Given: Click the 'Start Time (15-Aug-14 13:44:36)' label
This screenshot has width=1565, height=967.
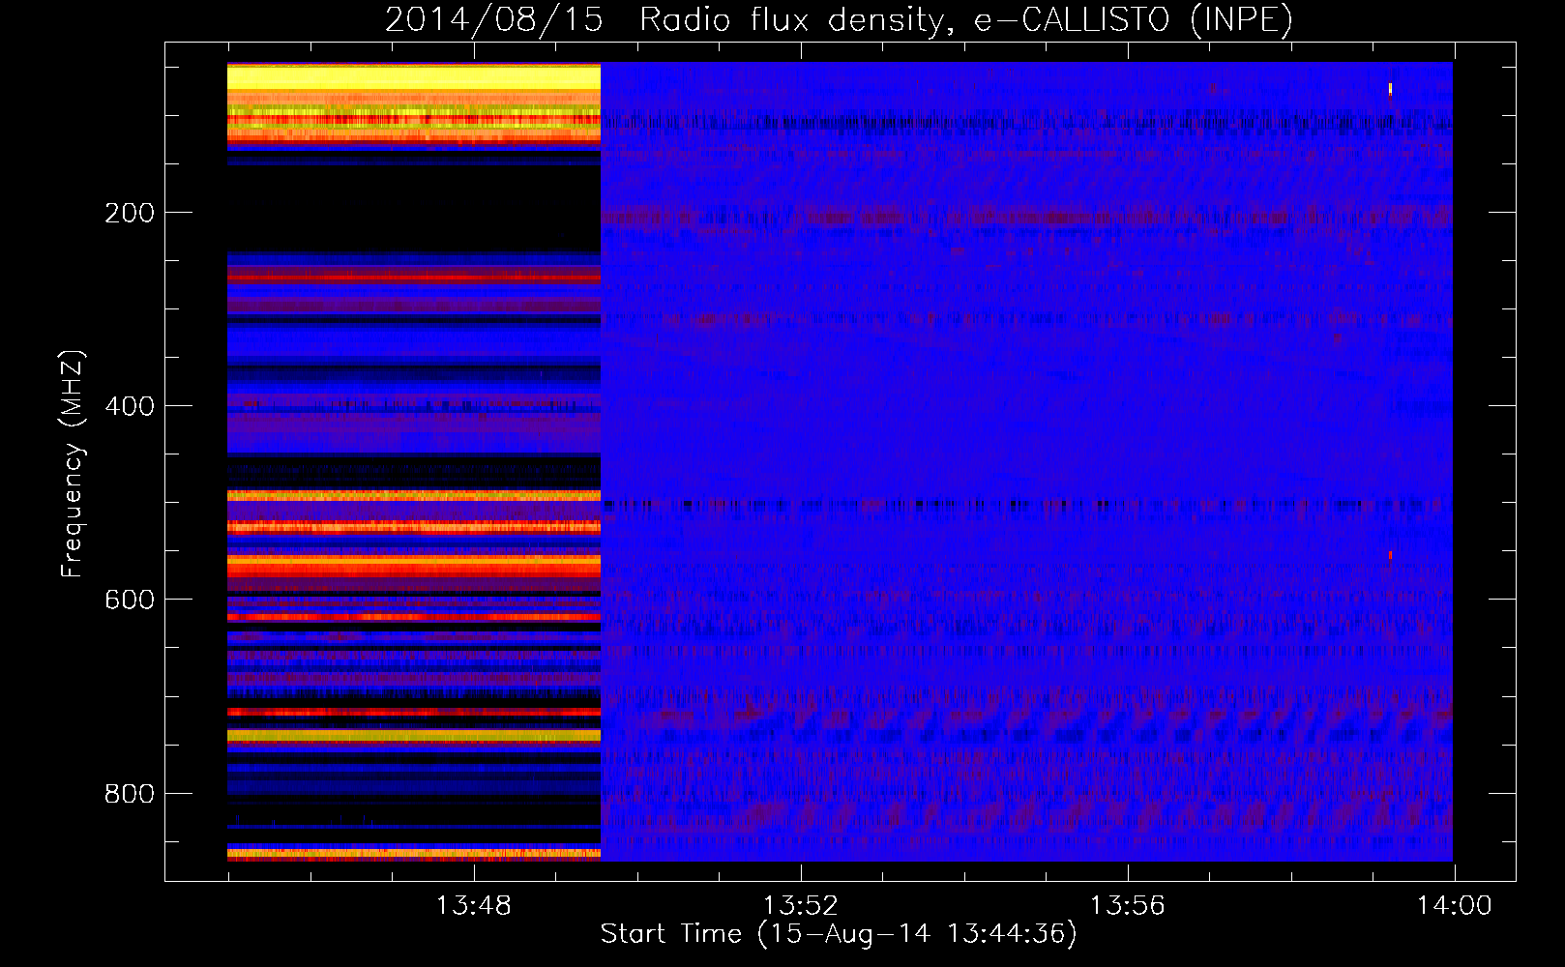Looking at the screenshot, I should pyautogui.click(x=839, y=934).
